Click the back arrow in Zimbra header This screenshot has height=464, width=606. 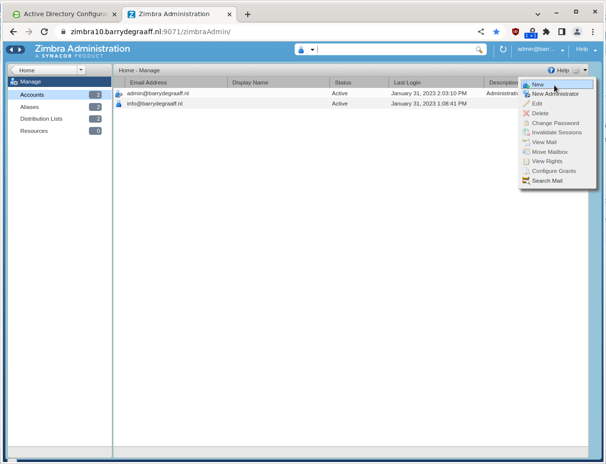pos(11,50)
